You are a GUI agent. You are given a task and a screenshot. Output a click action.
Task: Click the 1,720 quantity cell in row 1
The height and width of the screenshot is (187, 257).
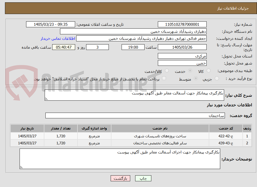click(x=61, y=136)
